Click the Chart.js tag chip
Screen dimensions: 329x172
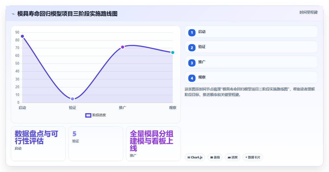click(x=195, y=157)
